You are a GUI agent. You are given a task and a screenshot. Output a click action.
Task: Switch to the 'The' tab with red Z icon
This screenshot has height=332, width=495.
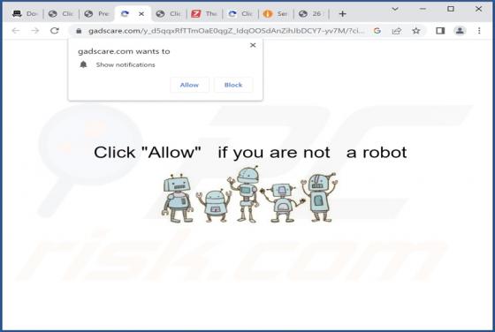pos(204,14)
